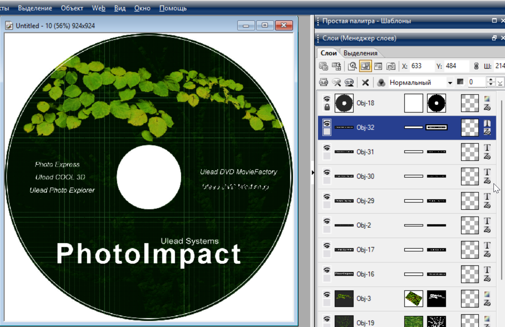Open the Окно menu
This screenshot has height=327, width=505.
coord(142,8)
